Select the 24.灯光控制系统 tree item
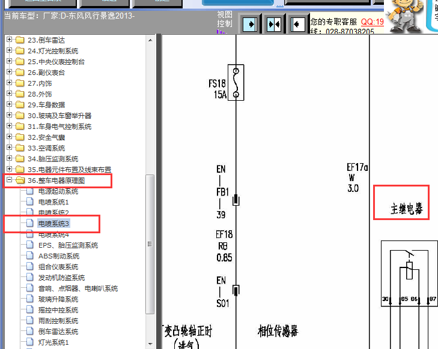This screenshot has width=438, height=349. (x=53, y=51)
